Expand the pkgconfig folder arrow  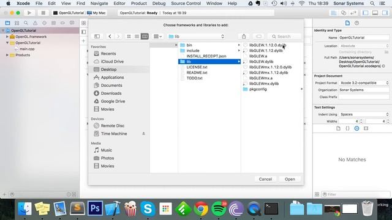click(x=301, y=89)
